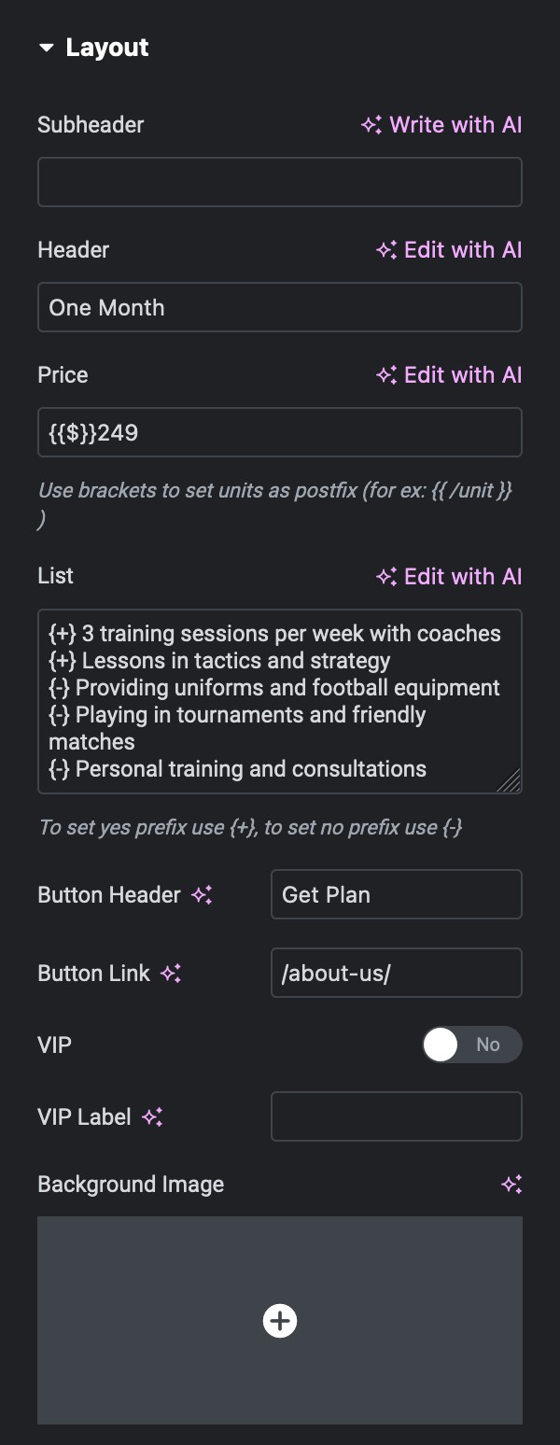Click Edit with AI next to Header

[449, 250]
